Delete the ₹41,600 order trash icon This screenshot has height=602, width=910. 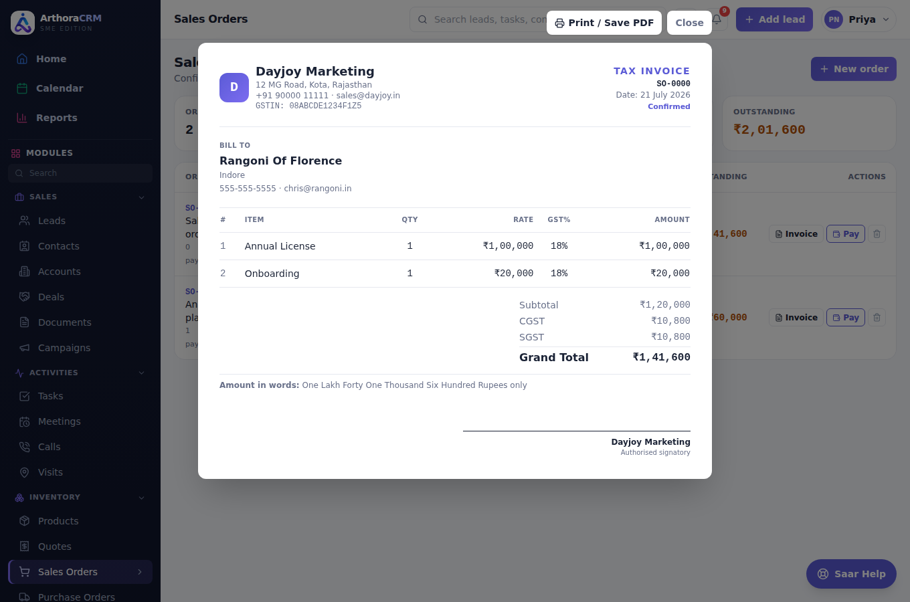click(x=877, y=234)
